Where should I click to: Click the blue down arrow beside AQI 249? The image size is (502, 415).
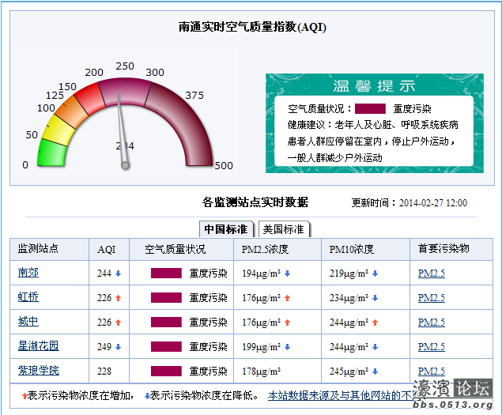click(x=118, y=347)
